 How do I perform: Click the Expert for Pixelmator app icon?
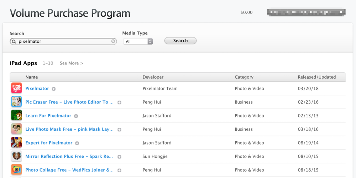tap(16, 143)
